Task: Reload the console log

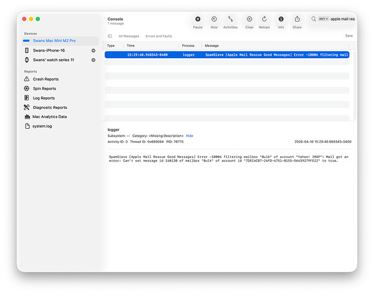Action: pyautogui.click(x=264, y=20)
